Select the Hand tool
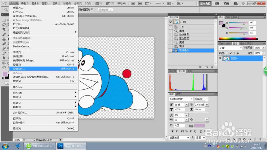The image size is (267, 150). 4,68
